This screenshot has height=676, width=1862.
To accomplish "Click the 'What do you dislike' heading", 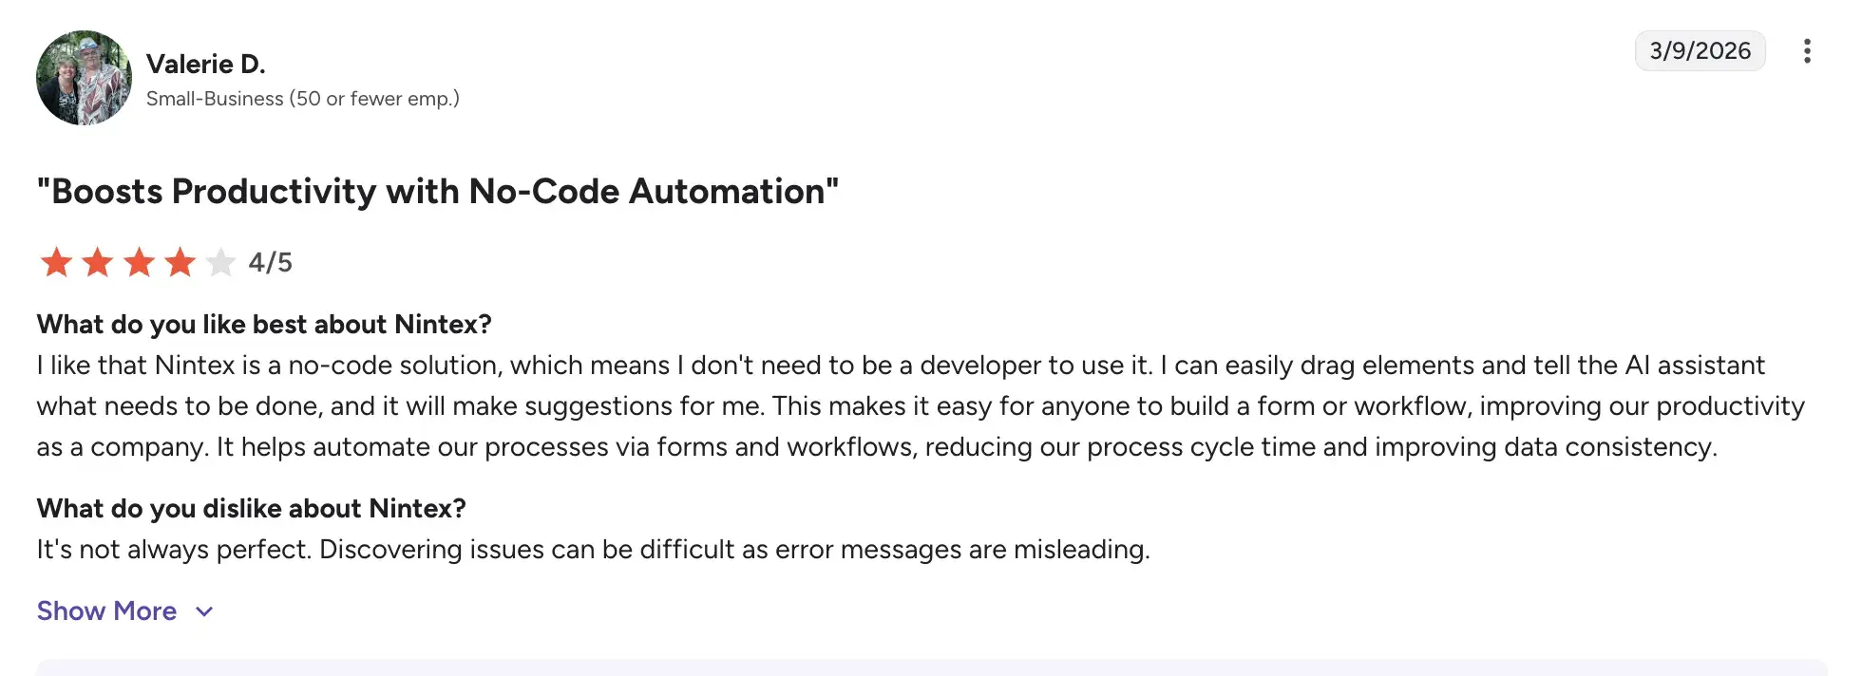I will pyautogui.click(x=251, y=508).
